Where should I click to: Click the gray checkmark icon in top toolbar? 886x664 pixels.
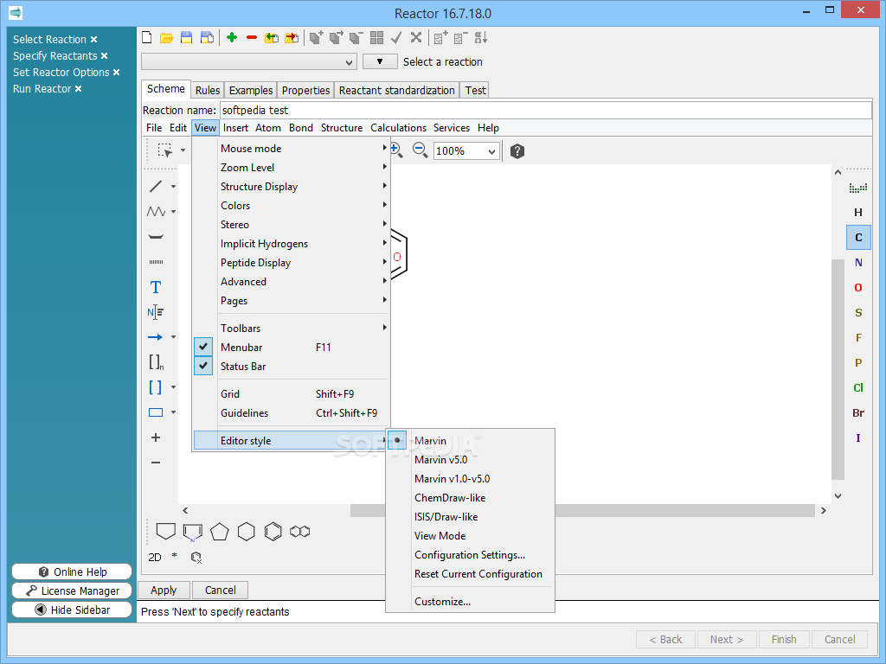click(x=396, y=38)
